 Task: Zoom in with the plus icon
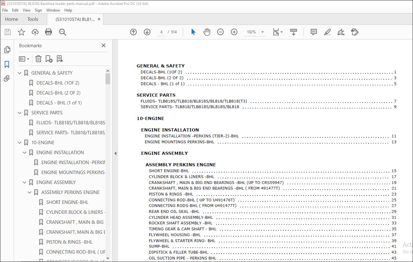pyautogui.click(x=234, y=32)
